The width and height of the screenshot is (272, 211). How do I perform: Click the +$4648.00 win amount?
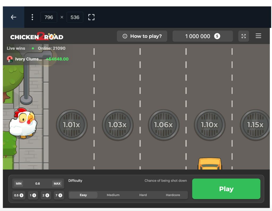coord(57,59)
